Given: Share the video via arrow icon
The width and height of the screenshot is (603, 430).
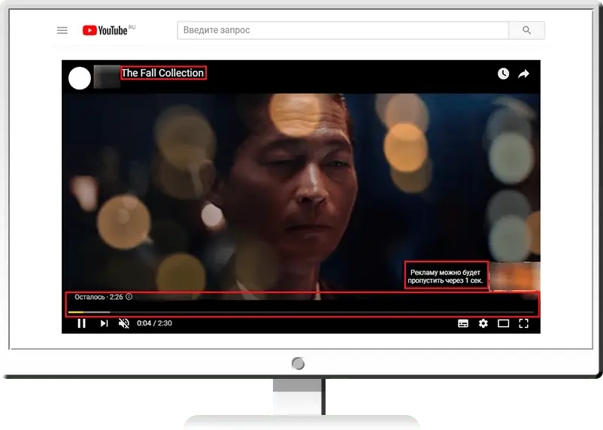Looking at the screenshot, I should tap(523, 74).
